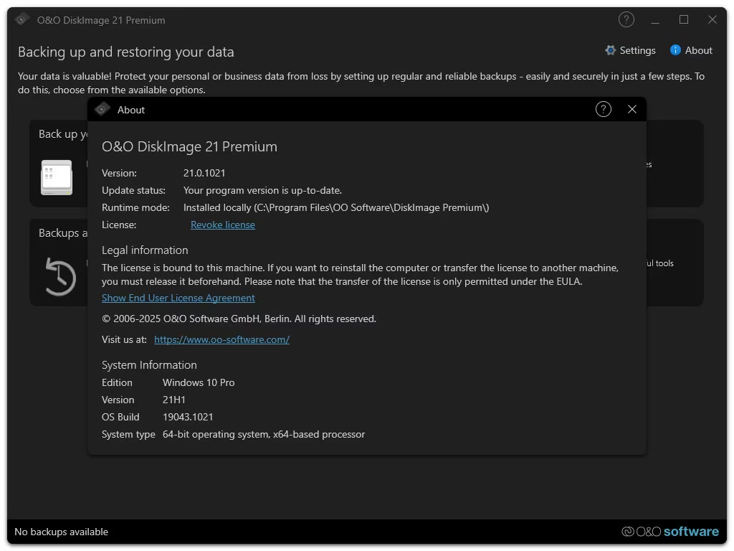734x551 pixels.
Task: Visit the oo-software.com website link
Action: coord(222,339)
